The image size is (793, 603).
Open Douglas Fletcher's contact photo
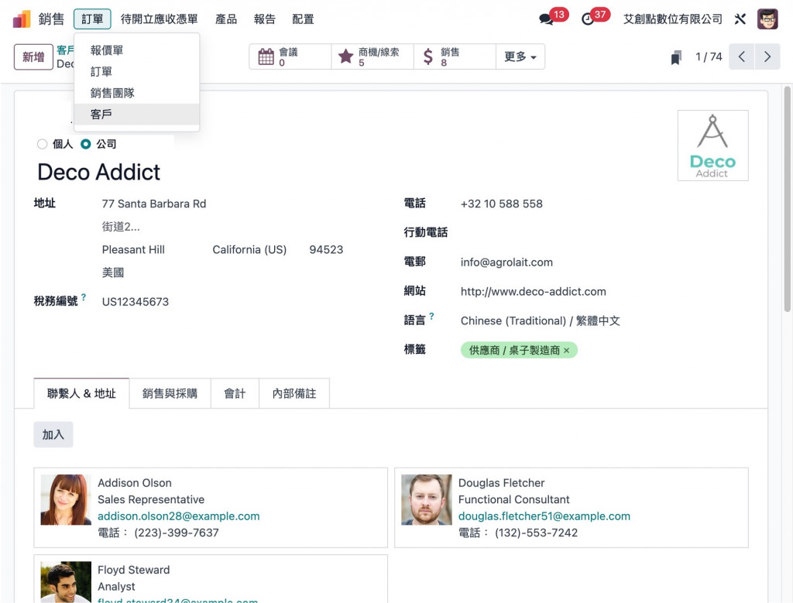click(427, 499)
